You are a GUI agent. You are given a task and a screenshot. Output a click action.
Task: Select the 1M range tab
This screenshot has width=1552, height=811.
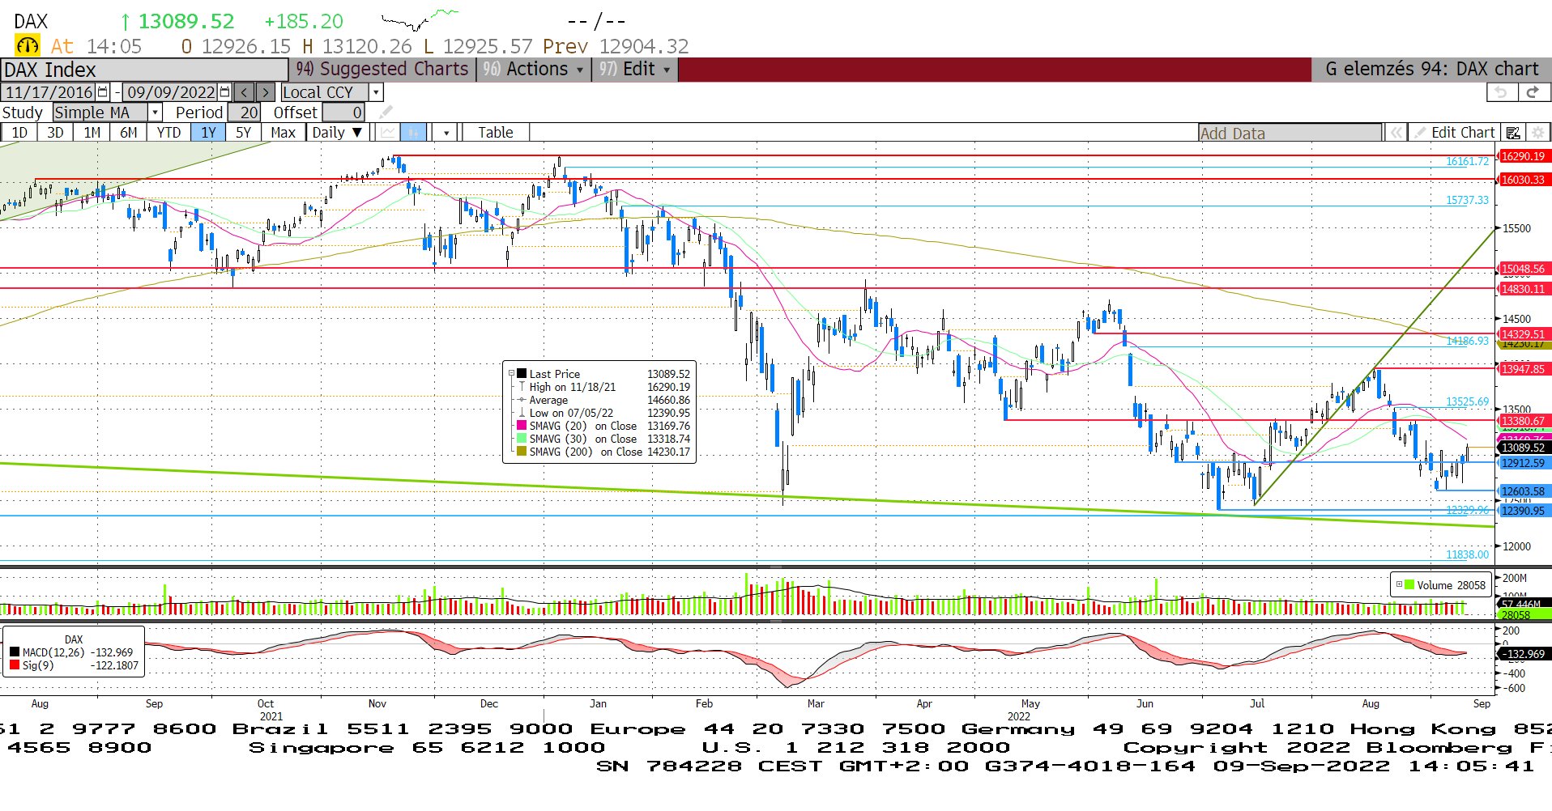pyautogui.click(x=92, y=133)
